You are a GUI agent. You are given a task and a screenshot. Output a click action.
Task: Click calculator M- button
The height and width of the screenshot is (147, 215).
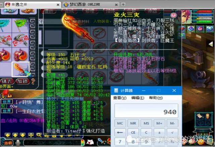pos(172,123)
